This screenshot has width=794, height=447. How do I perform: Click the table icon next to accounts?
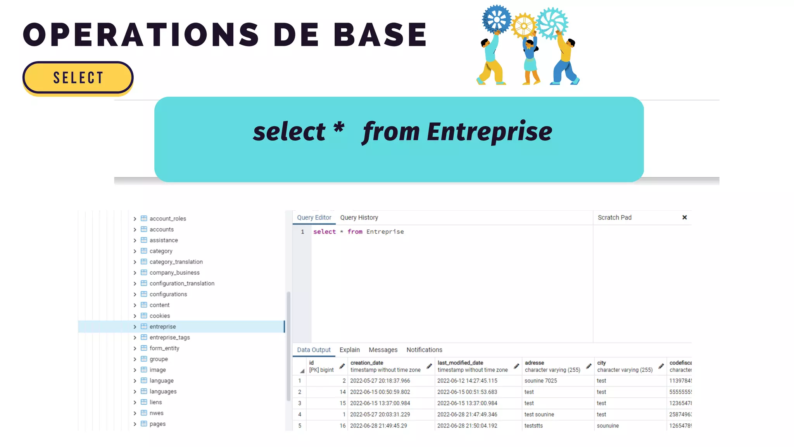tap(144, 229)
